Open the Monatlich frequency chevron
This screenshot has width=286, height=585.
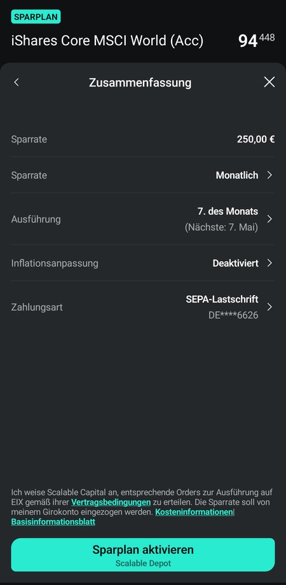point(269,175)
